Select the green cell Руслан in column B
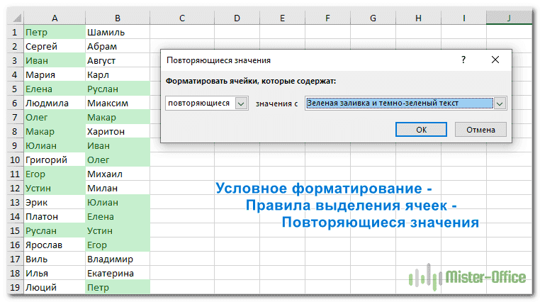Image resolution: width=540 pixels, height=302 pixels. [x=116, y=89]
